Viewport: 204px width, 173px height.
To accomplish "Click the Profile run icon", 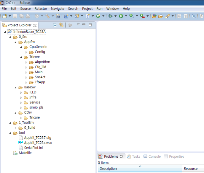I will pyautogui.click(x=131, y=16).
